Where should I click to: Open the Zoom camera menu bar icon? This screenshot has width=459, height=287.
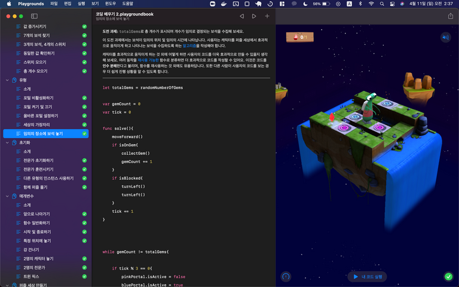pyautogui.click(x=213, y=4)
